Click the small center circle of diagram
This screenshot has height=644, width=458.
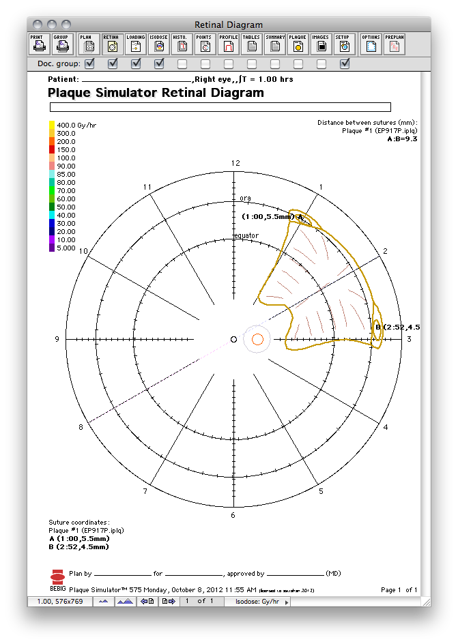(233, 339)
